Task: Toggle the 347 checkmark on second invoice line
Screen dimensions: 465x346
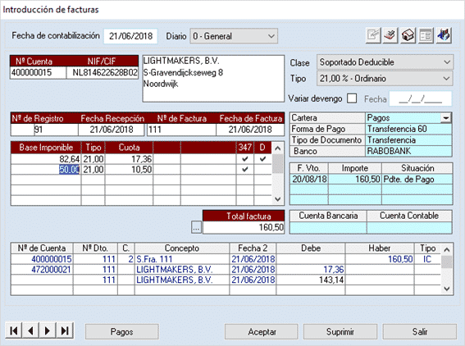Action: point(245,169)
